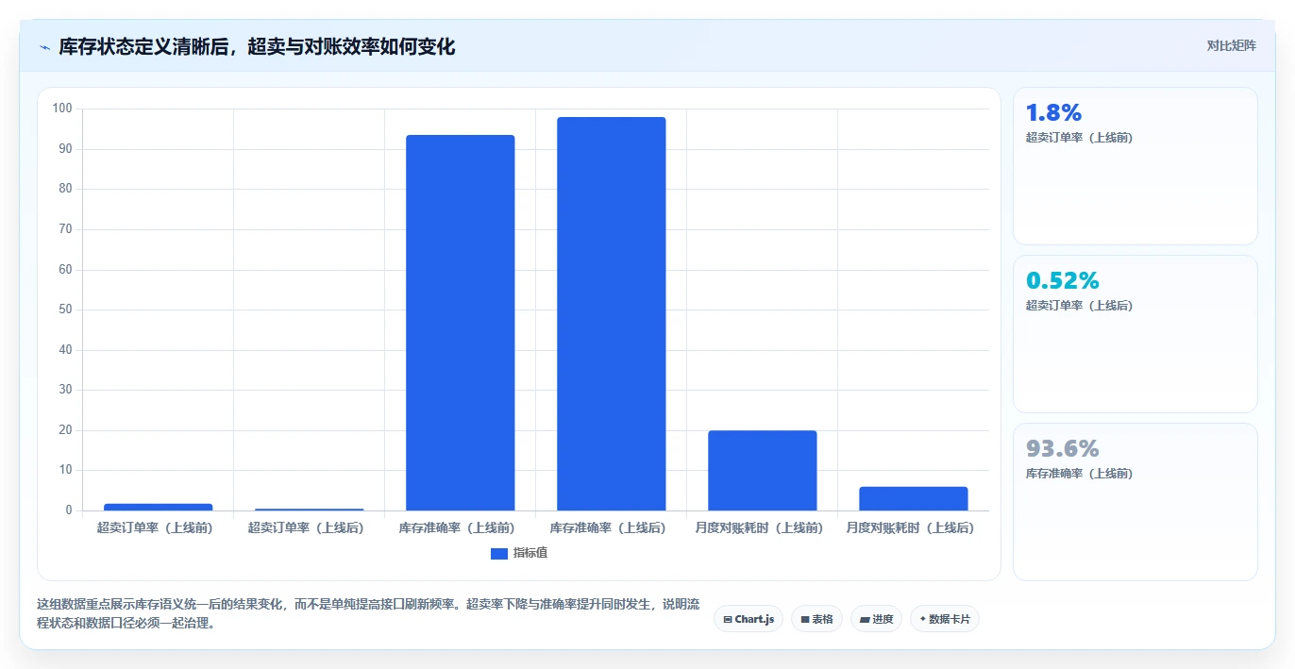Open the 93.6% 库存准确率 data card
Viewport: 1295px width, 669px height.
click(x=1135, y=502)
